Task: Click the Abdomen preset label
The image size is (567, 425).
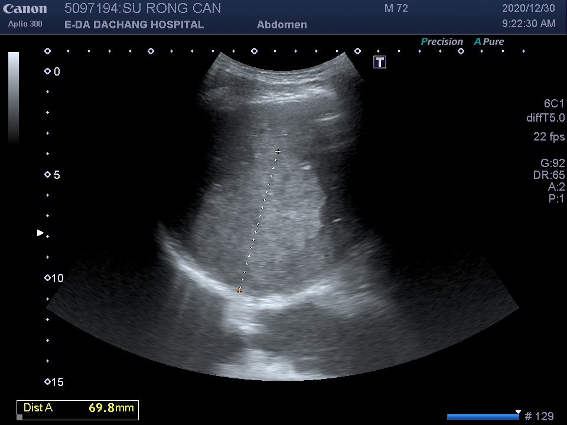Action: pos(282,25)
